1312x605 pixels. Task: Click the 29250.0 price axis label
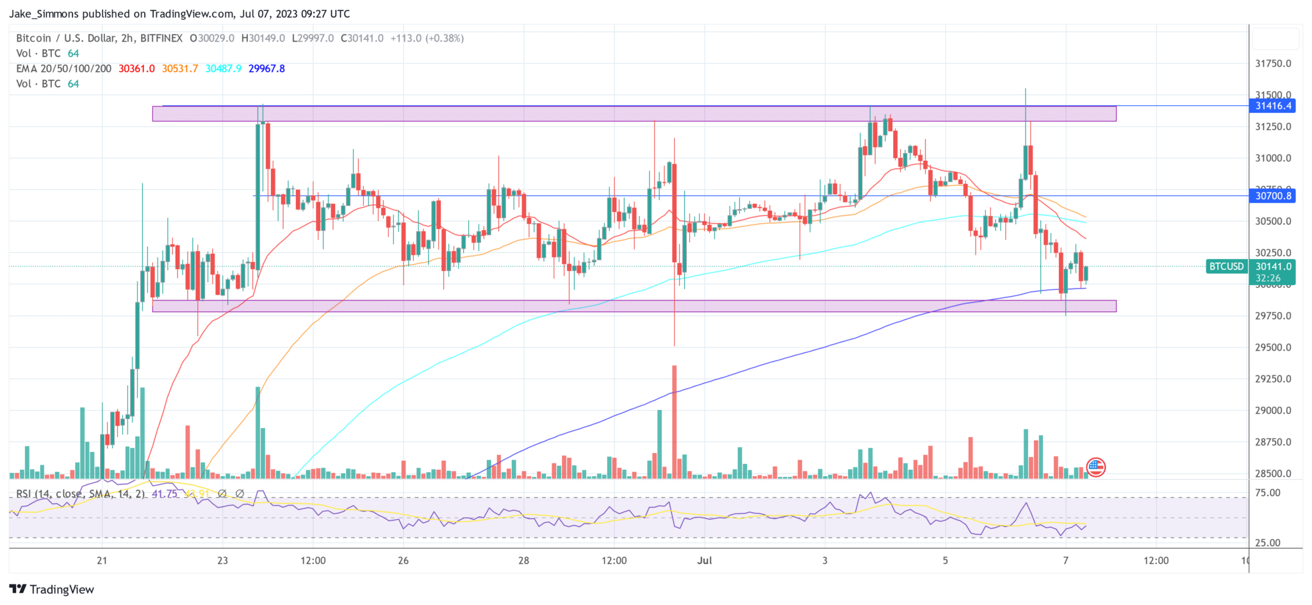click(x=1273, y=379)
